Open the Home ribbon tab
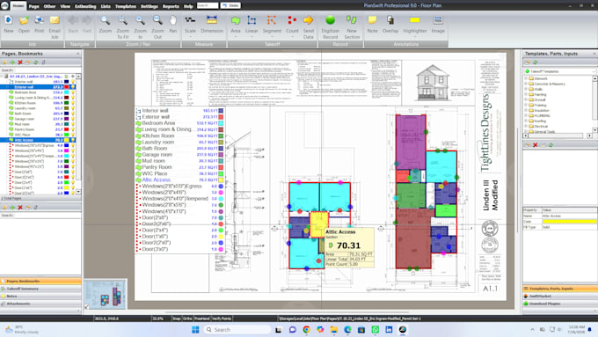The width and height of the screenshot is (598, 337). [x=18, y=6]
